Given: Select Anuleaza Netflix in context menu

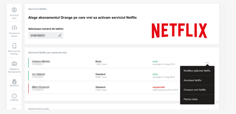Looking at the screenshot, I should tap(193, 80).
